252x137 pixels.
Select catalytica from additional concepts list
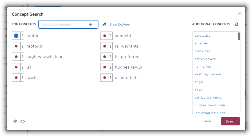pos(203,36)
